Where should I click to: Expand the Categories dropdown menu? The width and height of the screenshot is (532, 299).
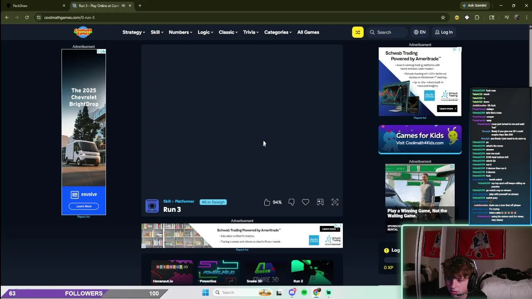(x=278, y=32)
